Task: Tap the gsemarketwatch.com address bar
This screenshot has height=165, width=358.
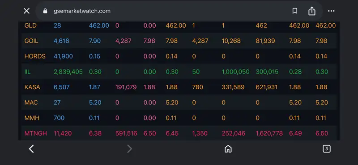Action: coord(160,11)
